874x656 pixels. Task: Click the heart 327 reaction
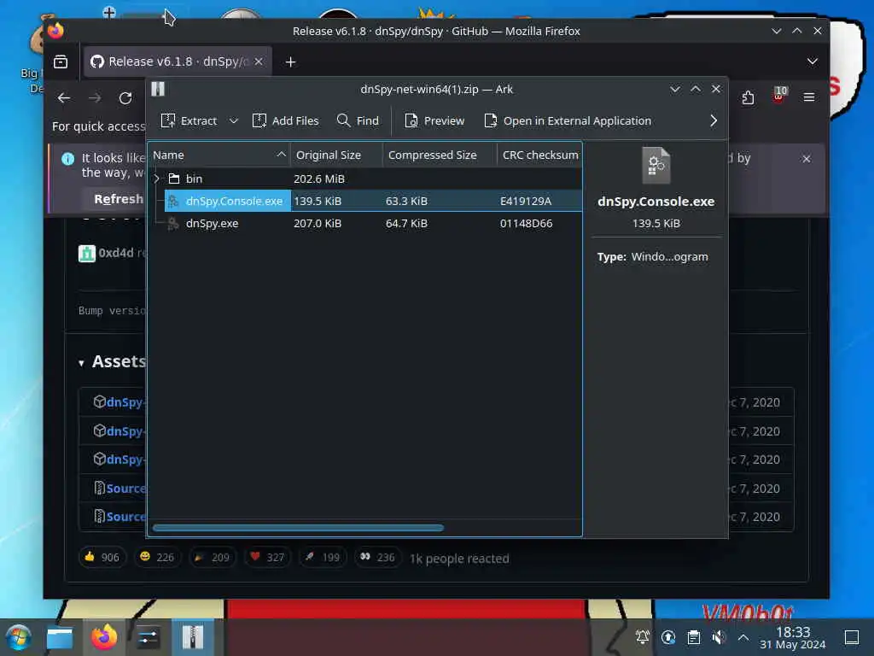pyautogui.click(x=267, y=557)
